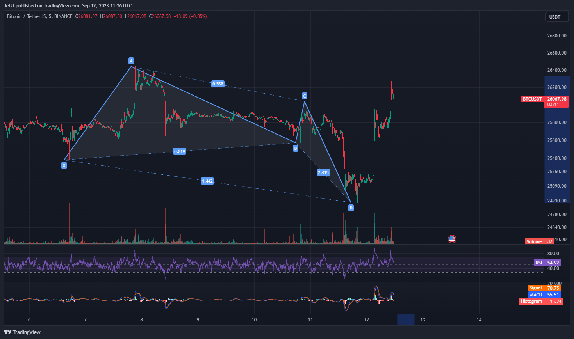
Task: Click the 2.415 ratio label
Action: pos(323,172)
